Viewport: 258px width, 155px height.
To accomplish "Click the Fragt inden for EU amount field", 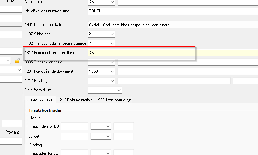I will click(74, 126).
